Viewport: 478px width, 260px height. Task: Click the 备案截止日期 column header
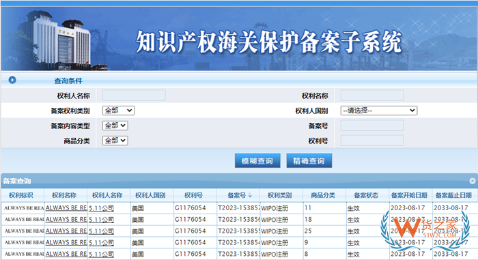tap(453, 195)
